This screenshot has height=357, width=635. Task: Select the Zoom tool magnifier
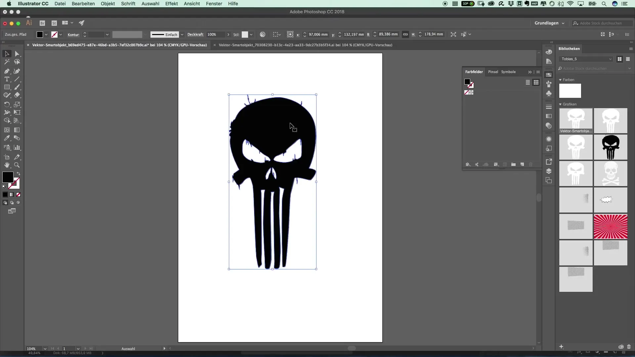click(x=17, y=165)
